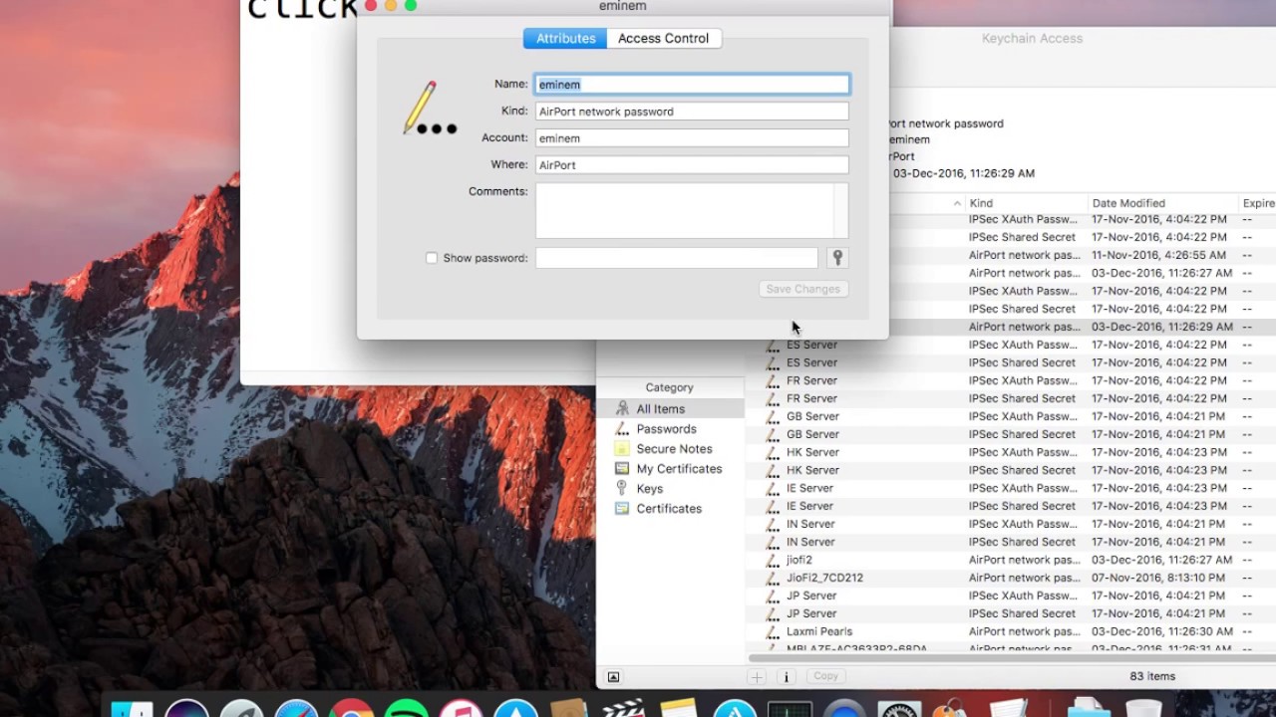Click the horizontal scrollbar of the keychain list
1276x717 pixels.
(x=1012, y=657)
